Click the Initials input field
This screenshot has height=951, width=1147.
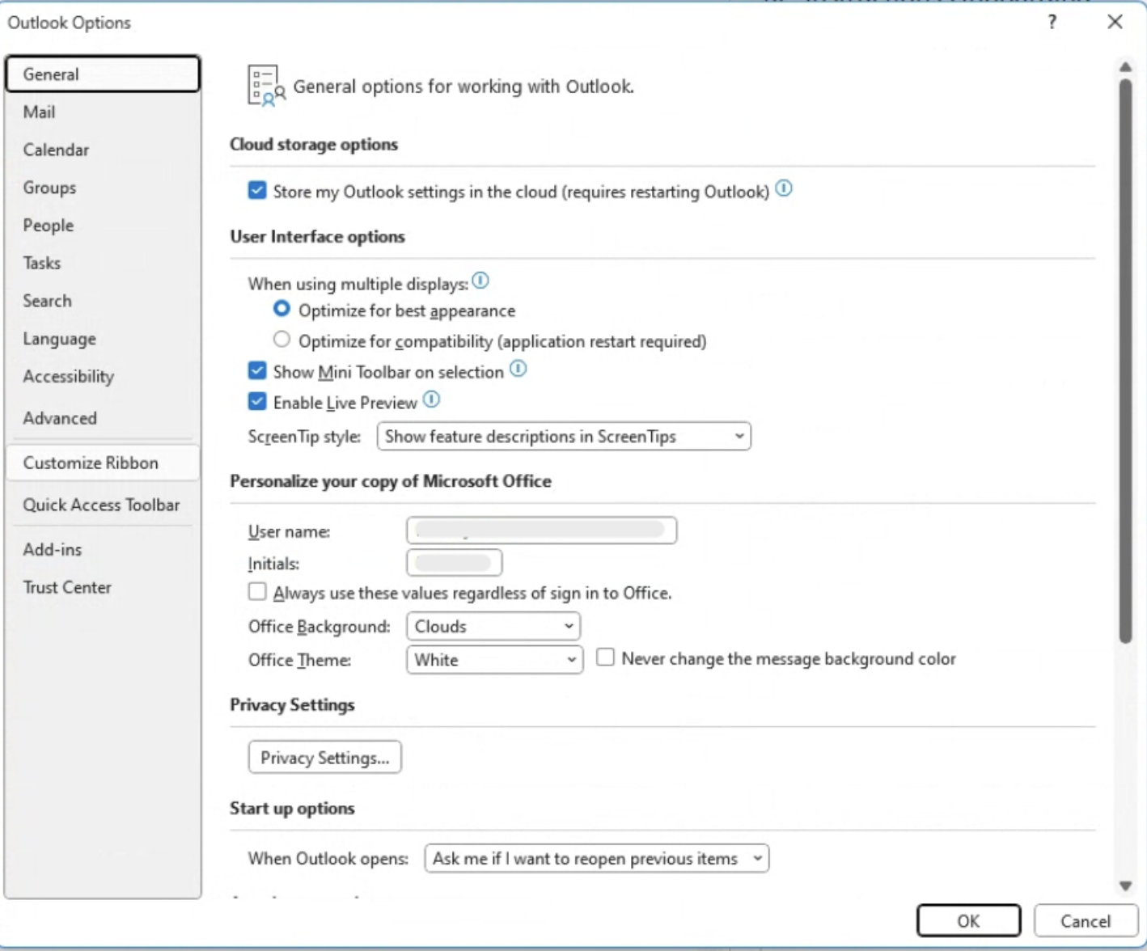(454, 563)
